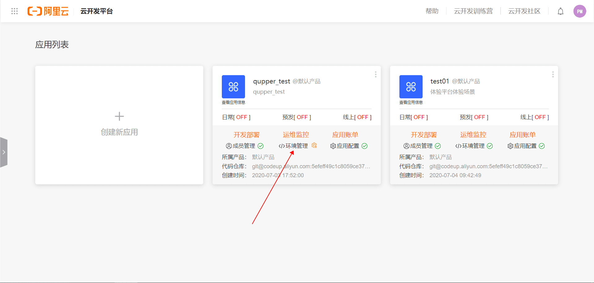Screen dimensions: 594x283
Task: Click the 线上 OFF status on qupper_test
Action: 357,117
